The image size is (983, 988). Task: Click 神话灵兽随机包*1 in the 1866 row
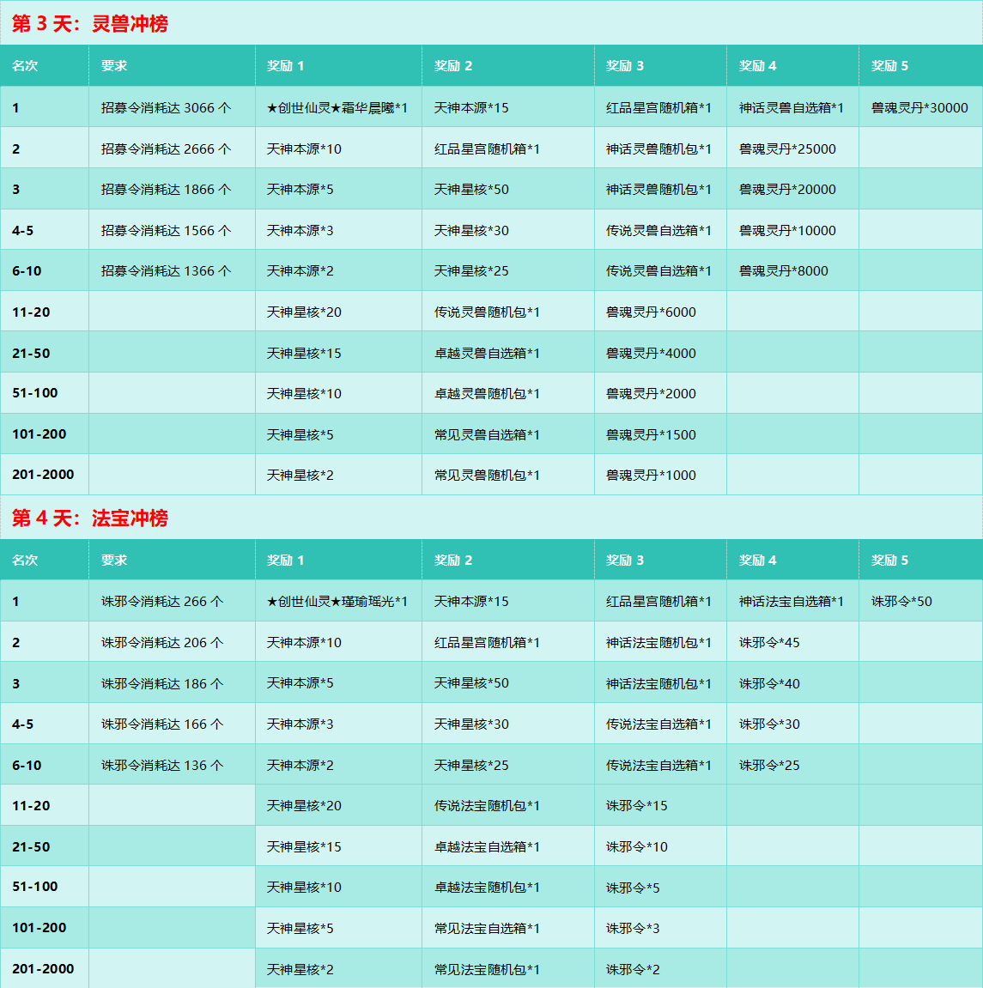(658, 189)
